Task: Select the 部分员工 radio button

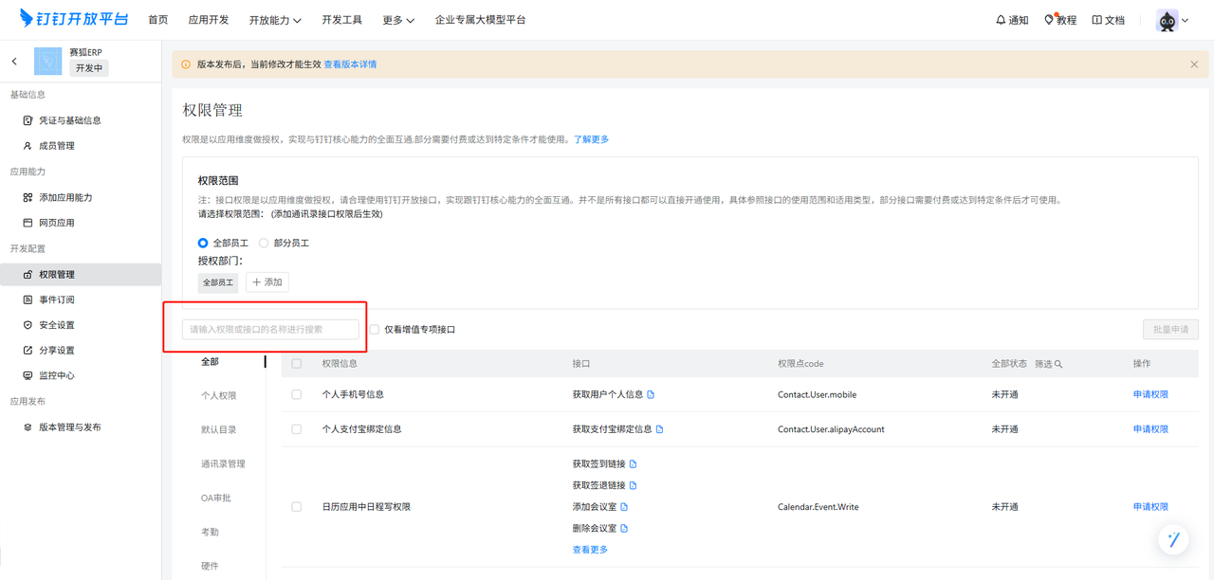Action: tap(264, 244)
